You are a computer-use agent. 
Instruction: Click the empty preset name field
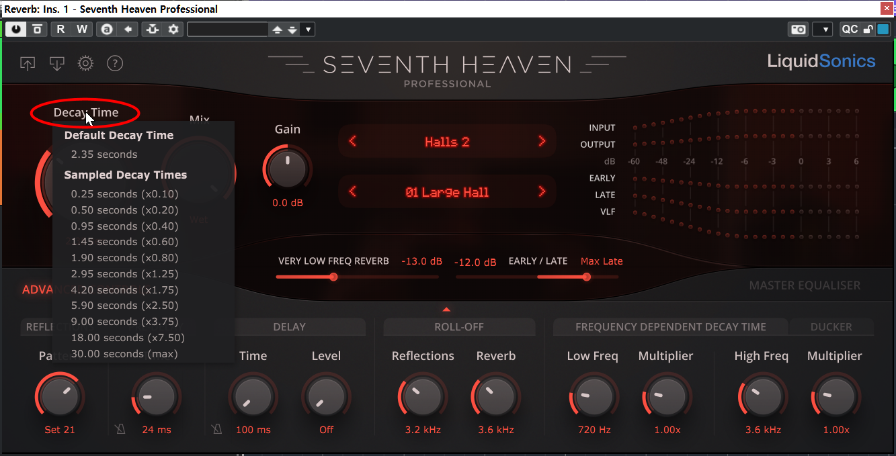coord(227,30)
